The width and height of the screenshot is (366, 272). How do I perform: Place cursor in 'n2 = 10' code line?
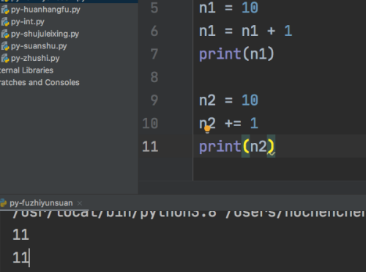tap(228, 100)
